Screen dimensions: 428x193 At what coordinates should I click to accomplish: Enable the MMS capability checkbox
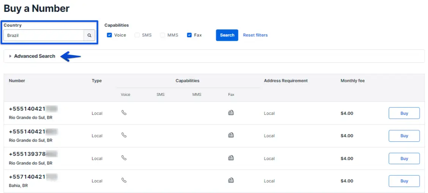[163, 35]
